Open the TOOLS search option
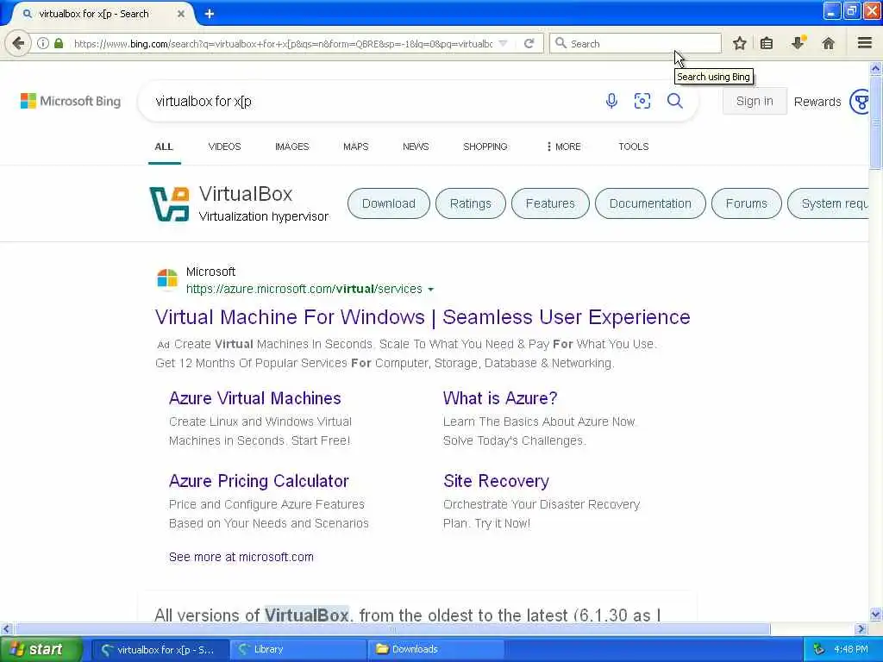883x662 pixels. pos(634,147)
